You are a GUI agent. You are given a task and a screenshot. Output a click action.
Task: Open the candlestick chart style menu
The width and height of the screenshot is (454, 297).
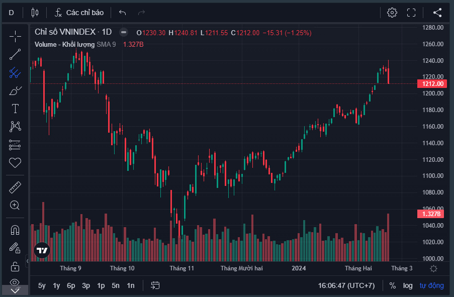pos(35,13)
